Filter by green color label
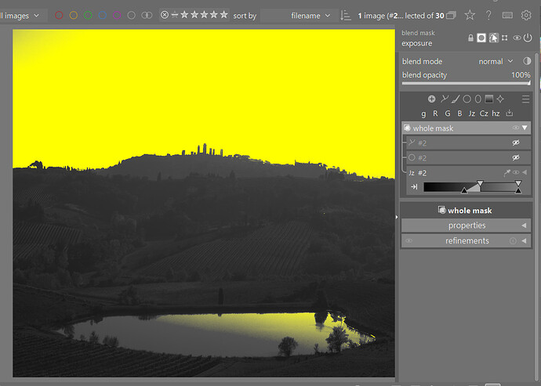Image resolution: width=541 pixels, height=386 pixels. click(x=88, y=15)
